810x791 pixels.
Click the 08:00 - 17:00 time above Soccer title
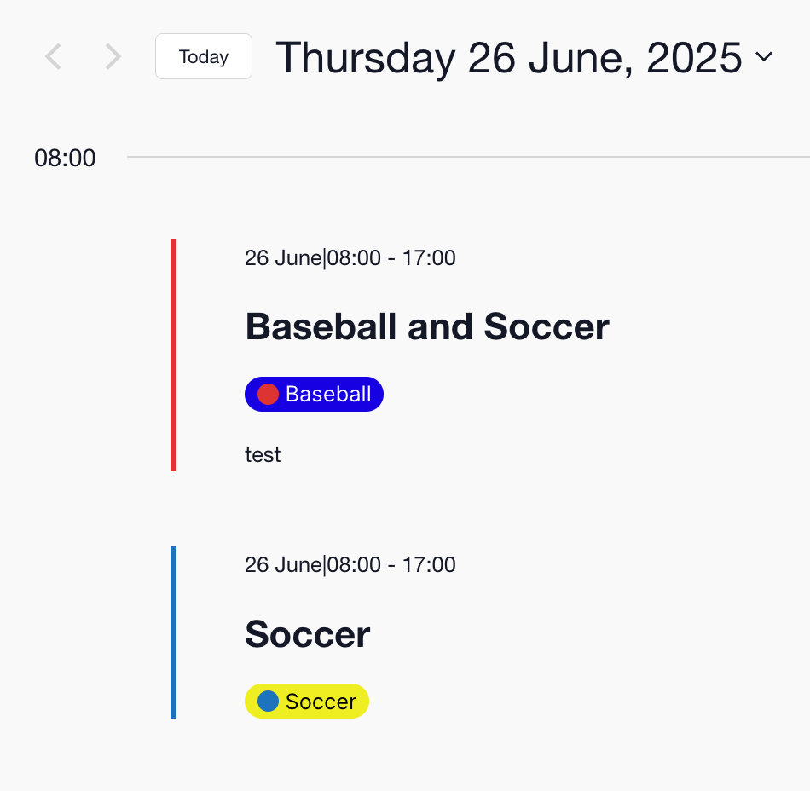click(x=392, y=564)
